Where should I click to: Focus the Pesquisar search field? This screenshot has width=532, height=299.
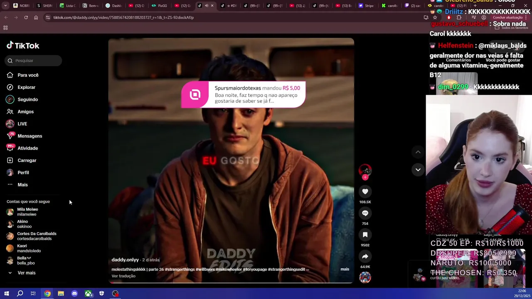(x=33, y=61)
